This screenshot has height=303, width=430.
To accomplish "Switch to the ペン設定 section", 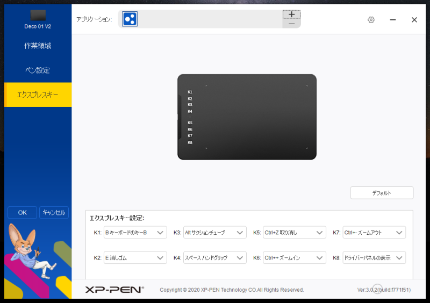I will click(x=38, y=70).
